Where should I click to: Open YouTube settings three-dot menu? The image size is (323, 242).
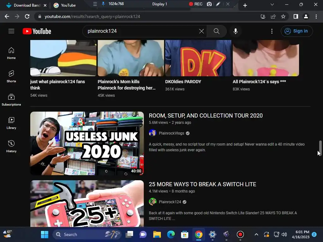coord(272,31)
